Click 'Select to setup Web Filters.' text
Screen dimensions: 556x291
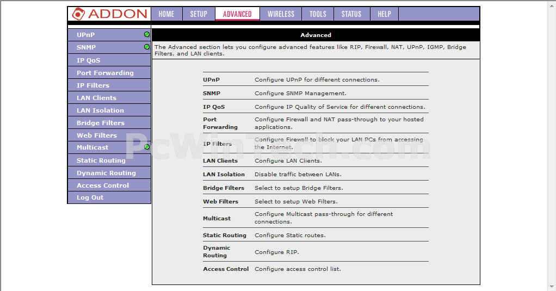[296, 201]
